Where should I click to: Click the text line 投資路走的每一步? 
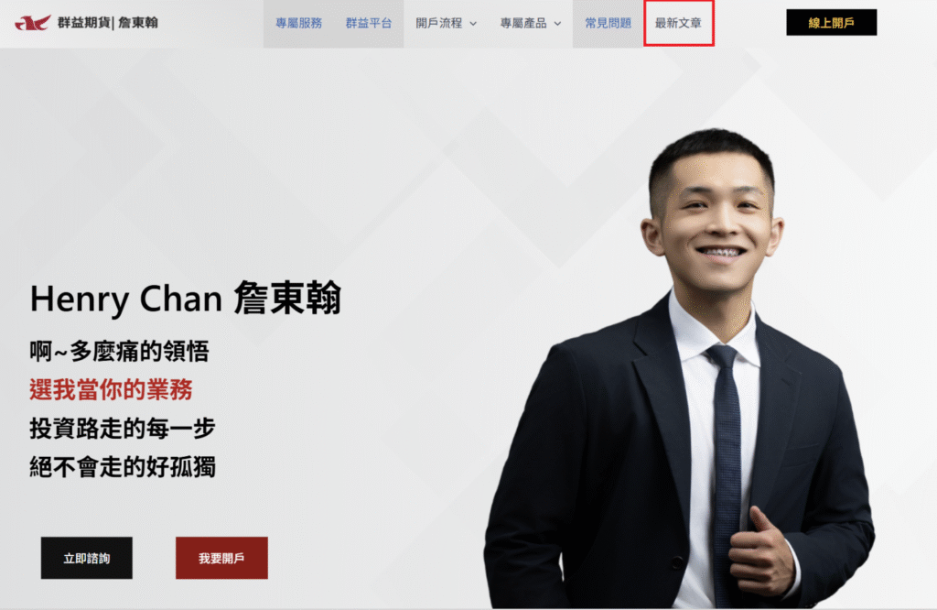pos(123,429)
